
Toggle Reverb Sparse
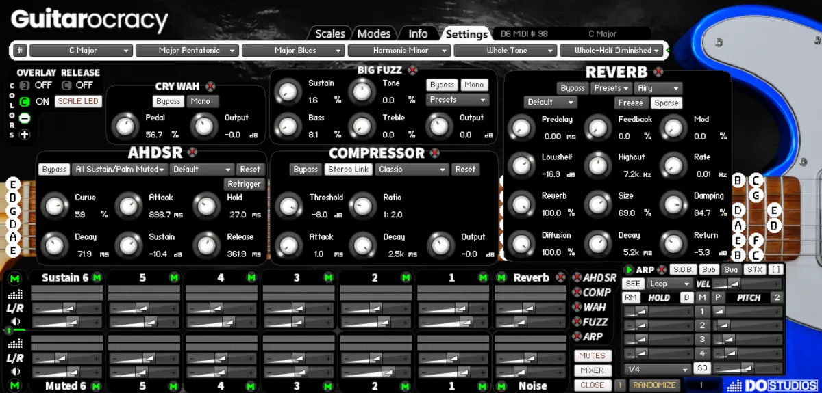[666, 103]
